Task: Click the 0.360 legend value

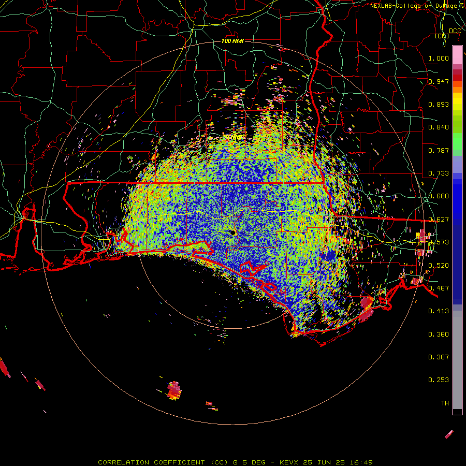Action: click(439, 334)
